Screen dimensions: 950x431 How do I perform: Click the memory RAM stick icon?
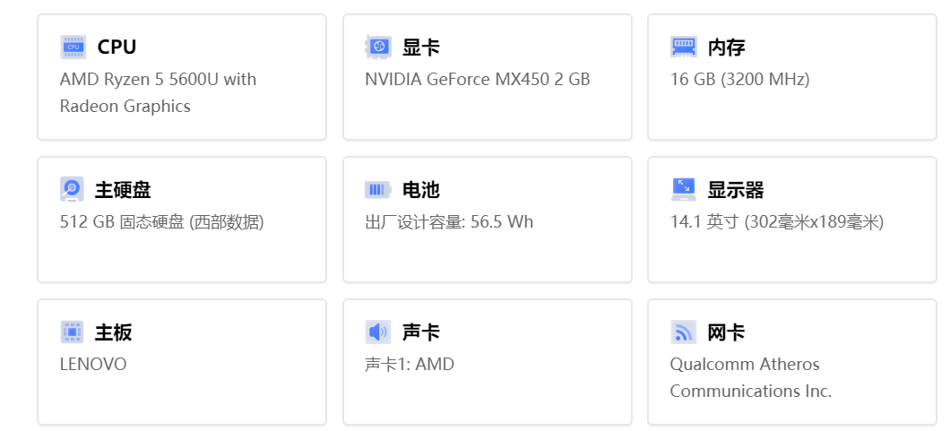(x=684, y=47)
